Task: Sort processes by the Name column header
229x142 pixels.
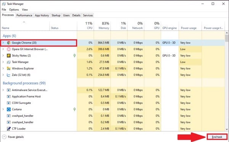Action: click(25, 26)
